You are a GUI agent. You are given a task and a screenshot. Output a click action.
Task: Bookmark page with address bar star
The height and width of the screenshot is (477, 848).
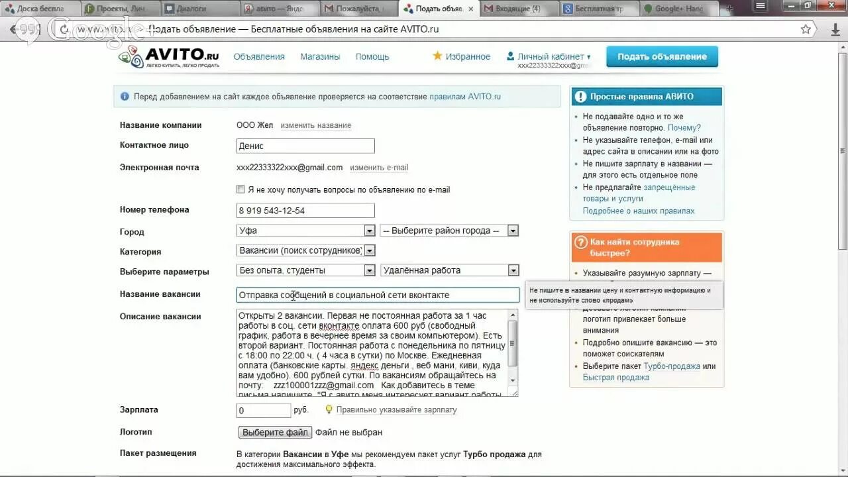point(806,29)
